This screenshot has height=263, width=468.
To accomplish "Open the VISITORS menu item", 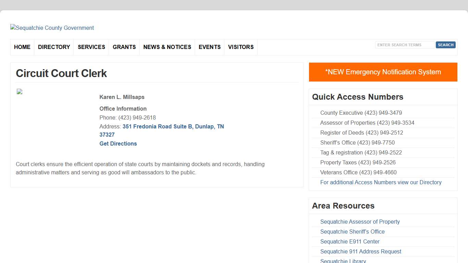I will click(241, 47).
